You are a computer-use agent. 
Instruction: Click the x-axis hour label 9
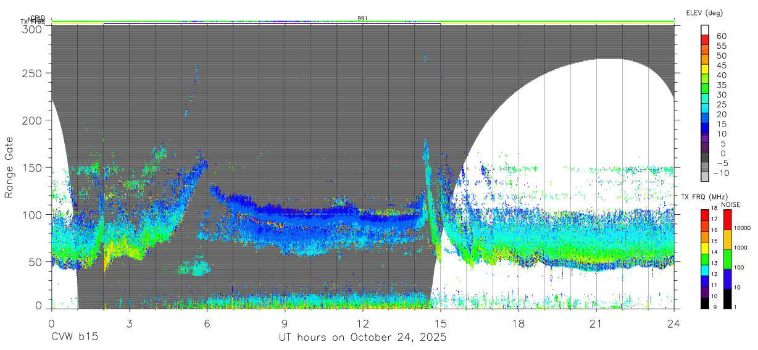[x=285, y=323]
